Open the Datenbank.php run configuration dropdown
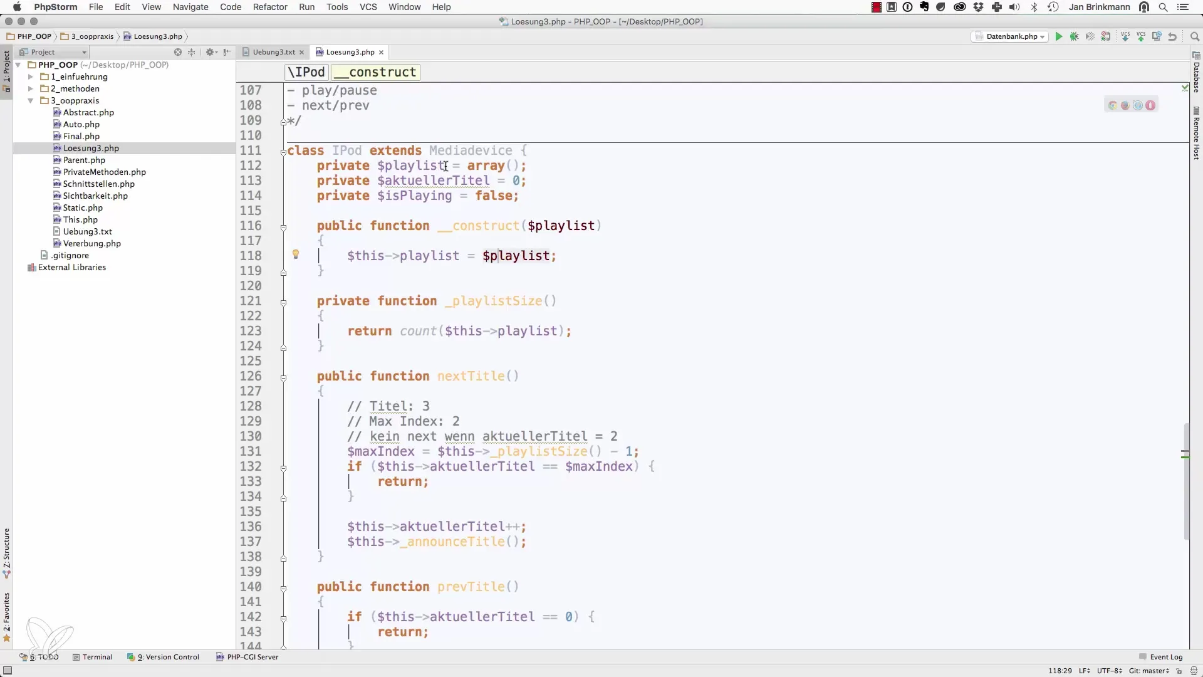The width and height of the screenshot is (1203, 677). pyautogui.click(x=1010, y=36)
